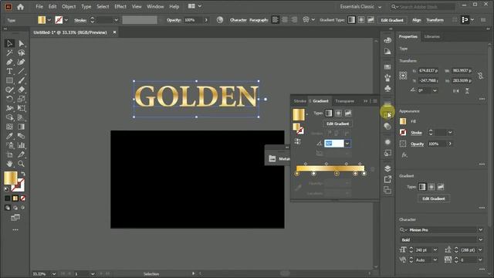Select Freeform gradient in control bar
494x278 pixels.
coord(370,20)
